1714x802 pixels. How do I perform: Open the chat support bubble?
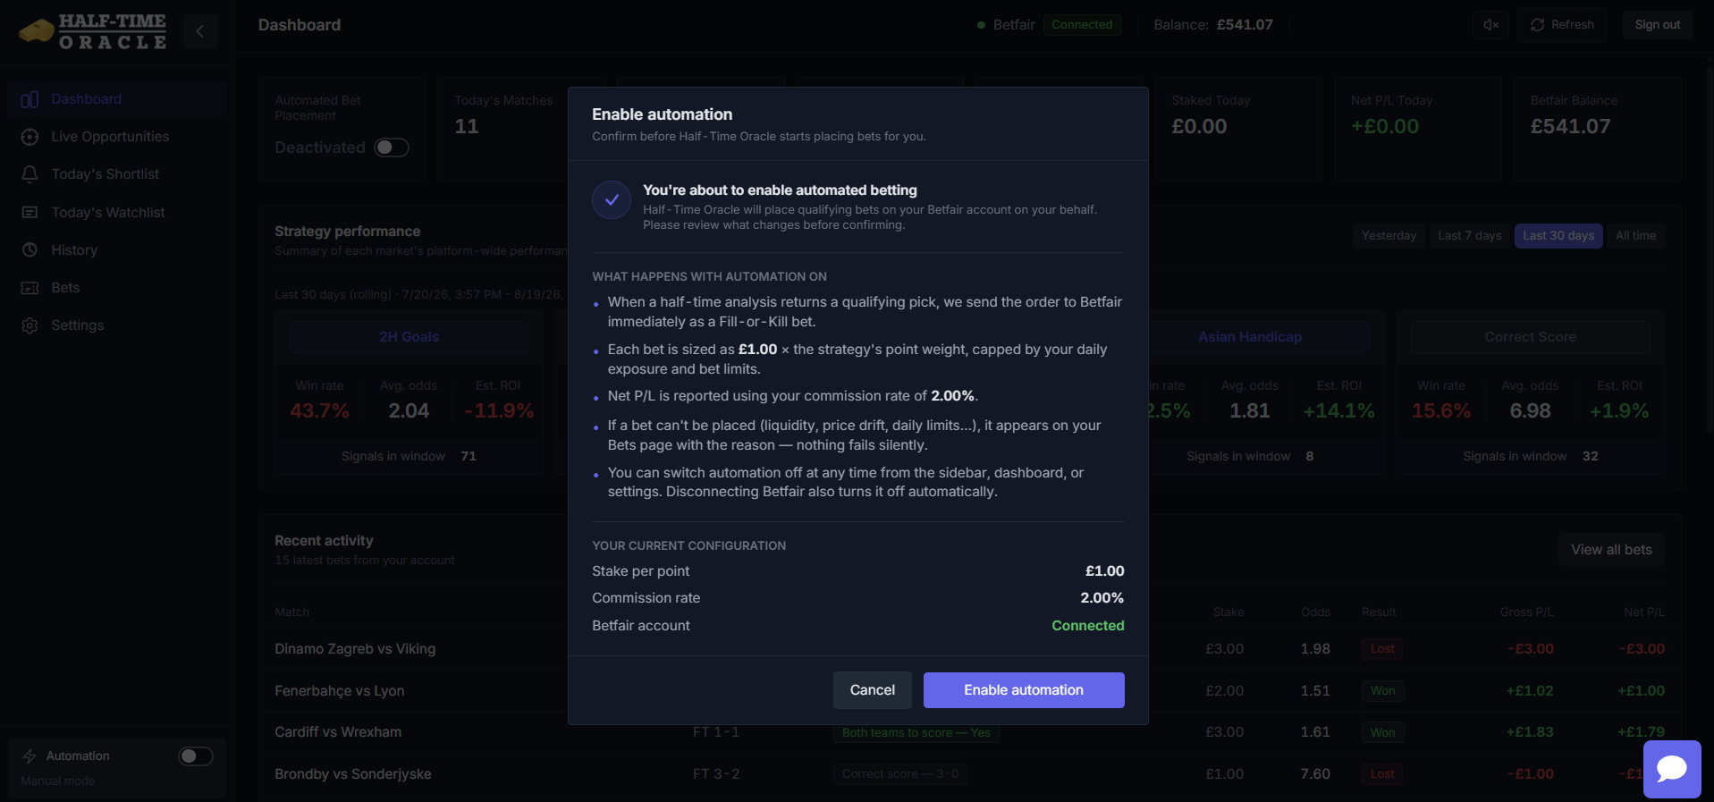pos(1671,769)
